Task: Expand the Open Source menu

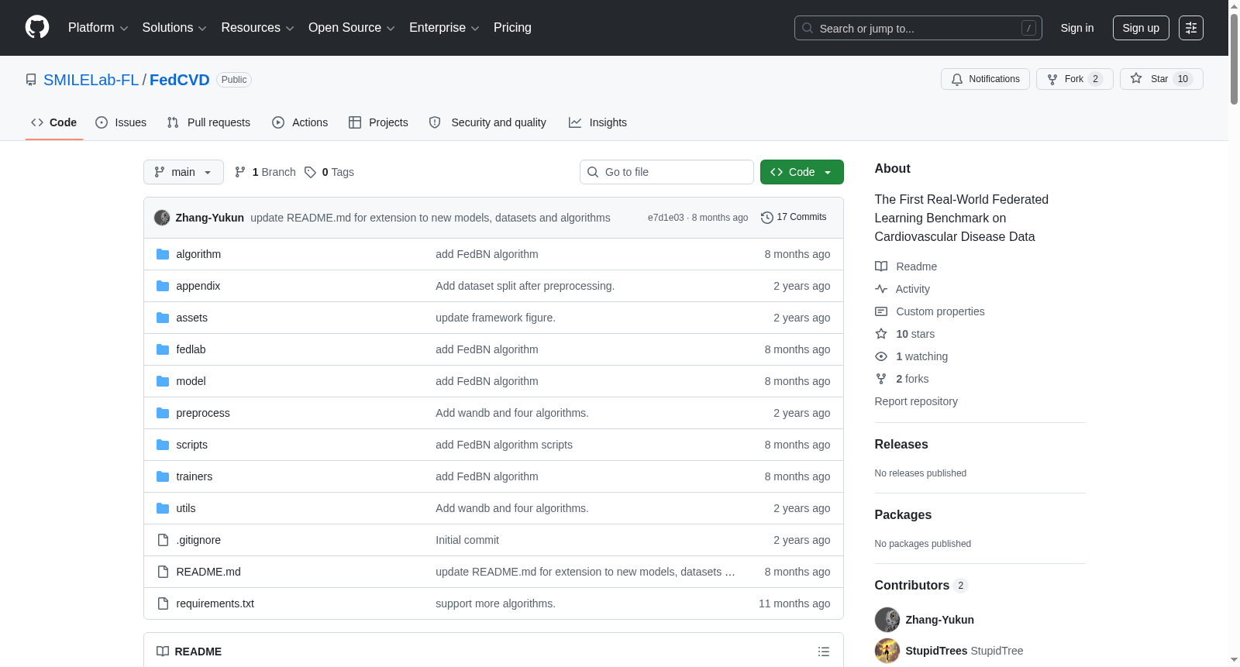Action: 352,28
